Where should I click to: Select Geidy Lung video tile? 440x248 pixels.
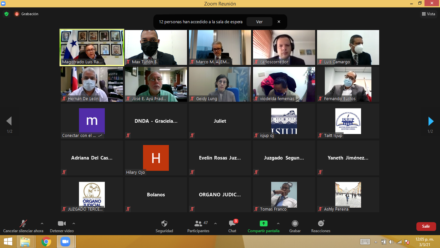coord(220,84)
